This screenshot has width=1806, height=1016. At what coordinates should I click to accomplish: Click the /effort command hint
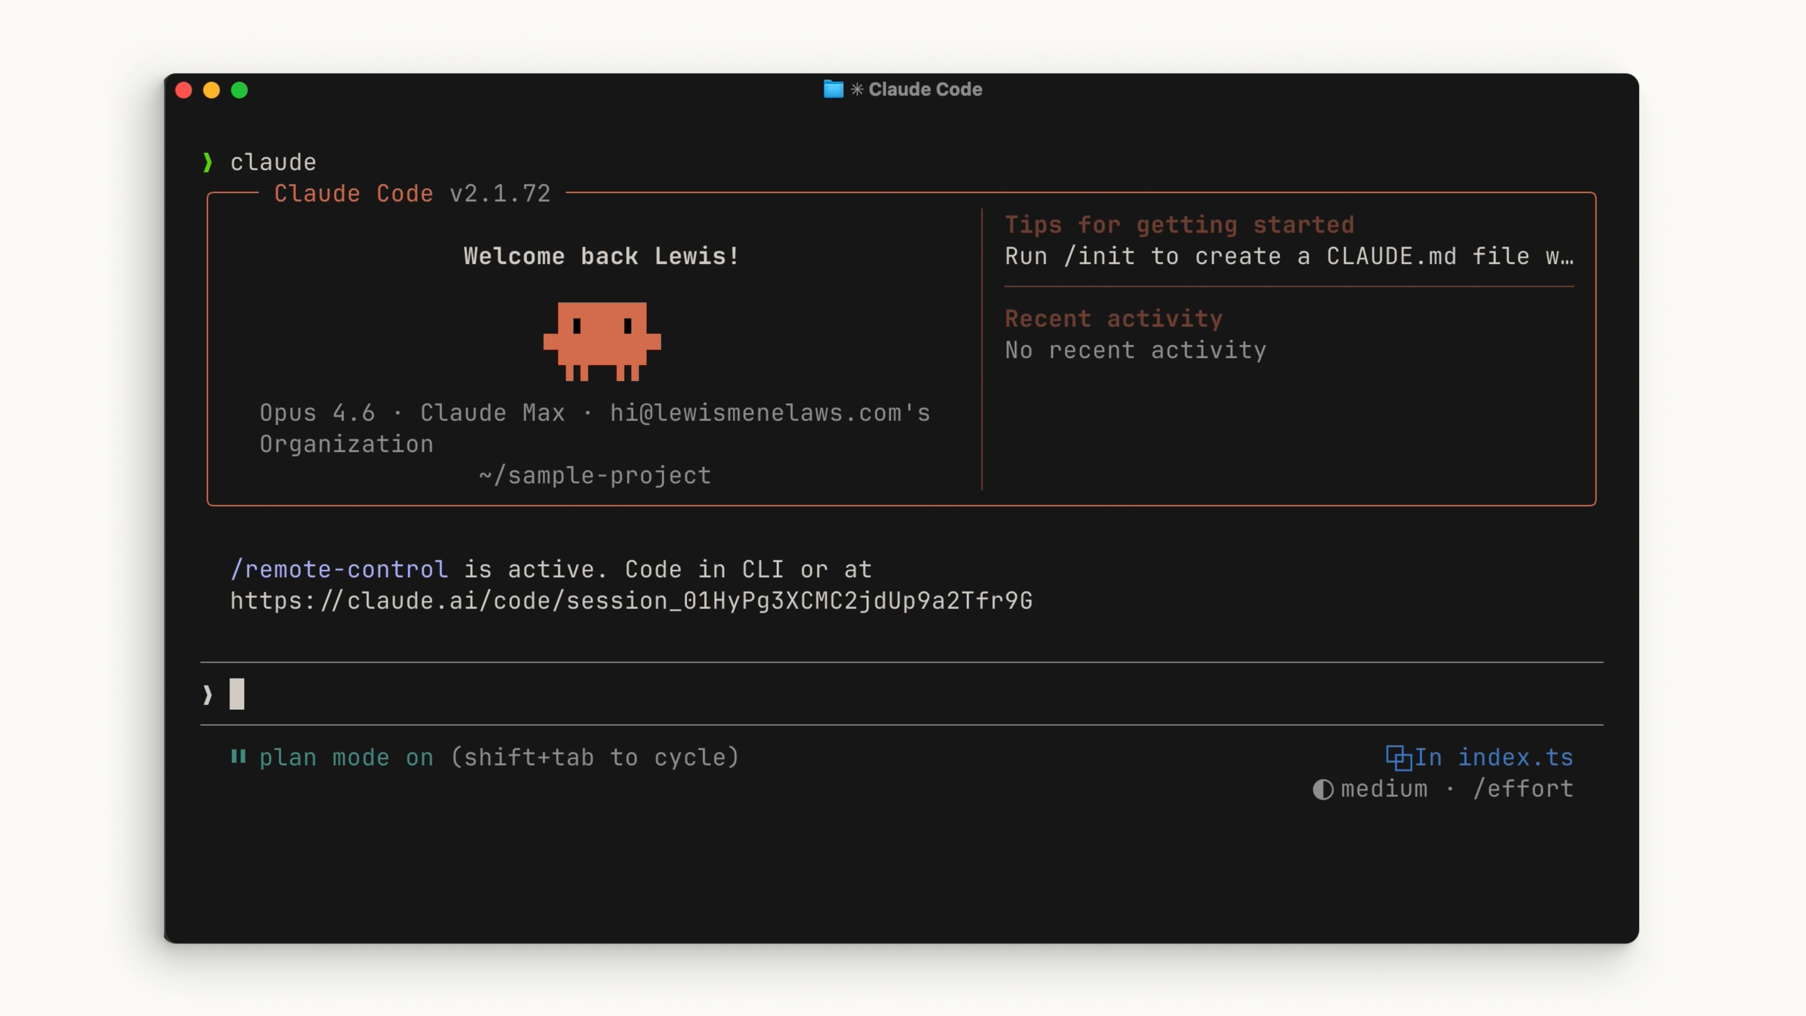1523,789
